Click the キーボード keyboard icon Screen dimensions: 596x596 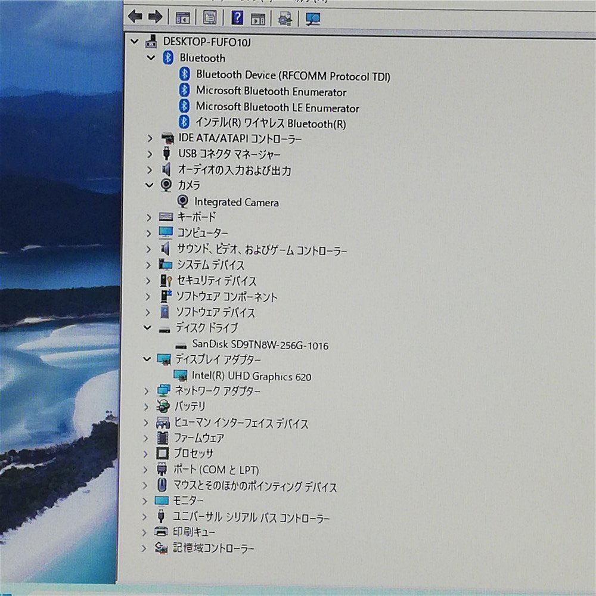tap(166, 217)
